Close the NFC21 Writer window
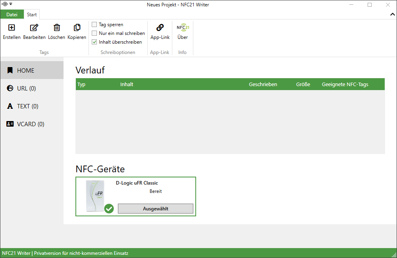The height and width of the screenshot is (258, 397). pos(388,5)
